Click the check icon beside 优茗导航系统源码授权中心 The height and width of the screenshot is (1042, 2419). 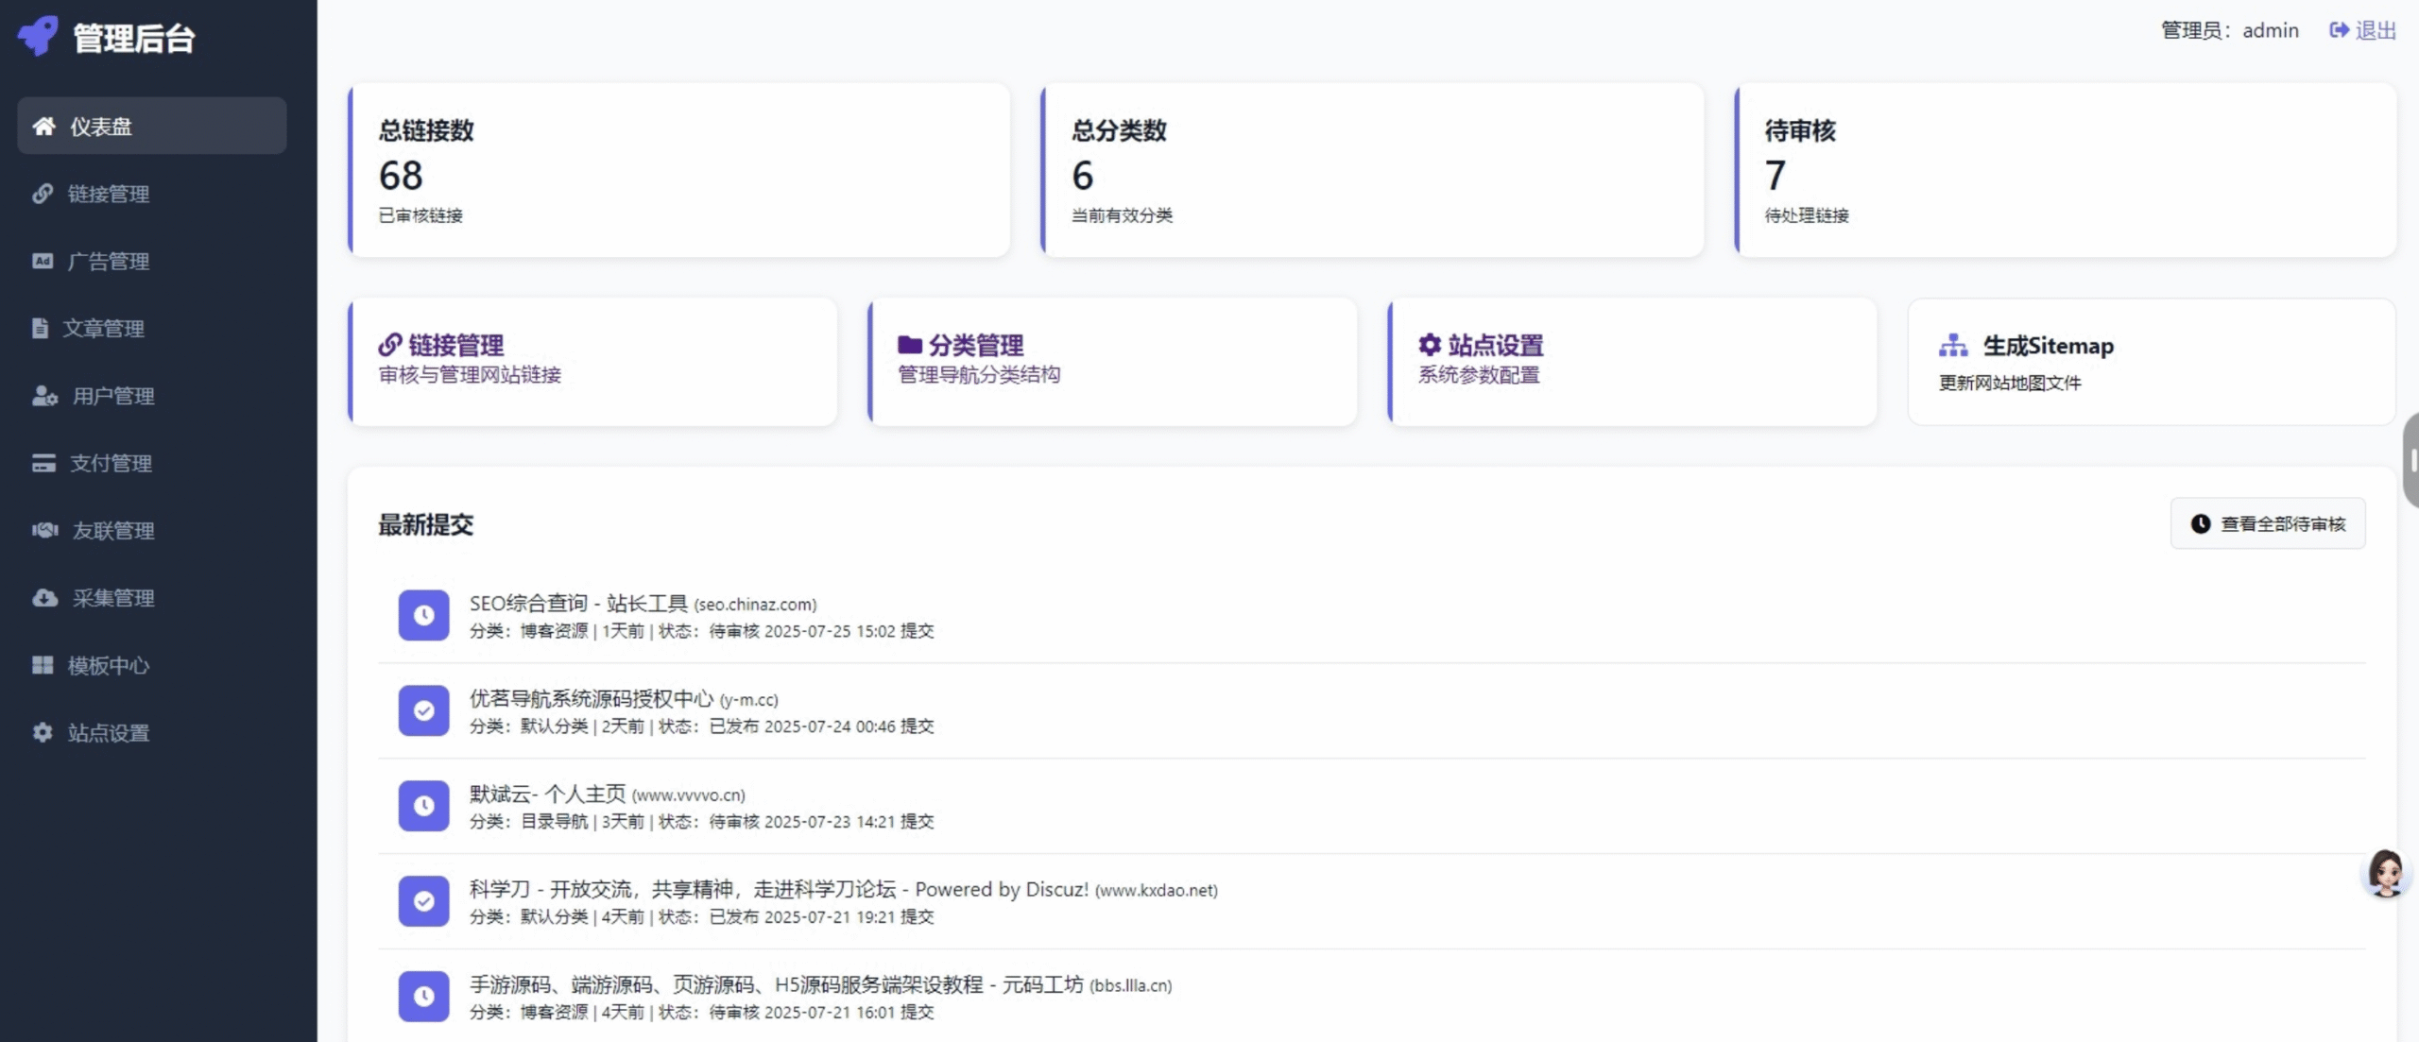[423, 710]
